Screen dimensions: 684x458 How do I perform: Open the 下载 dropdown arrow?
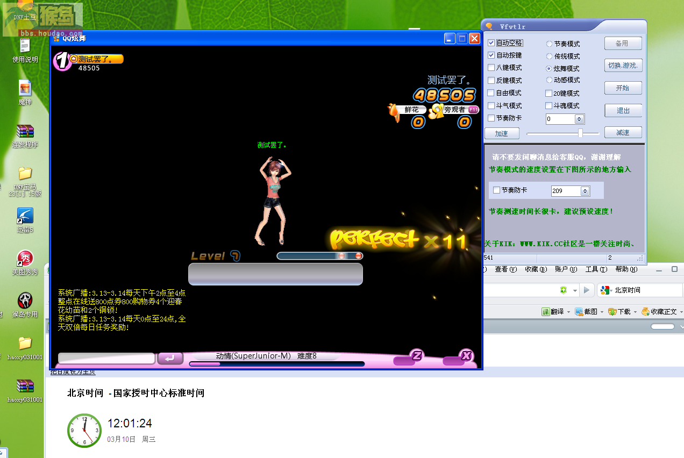pos(636,312)
